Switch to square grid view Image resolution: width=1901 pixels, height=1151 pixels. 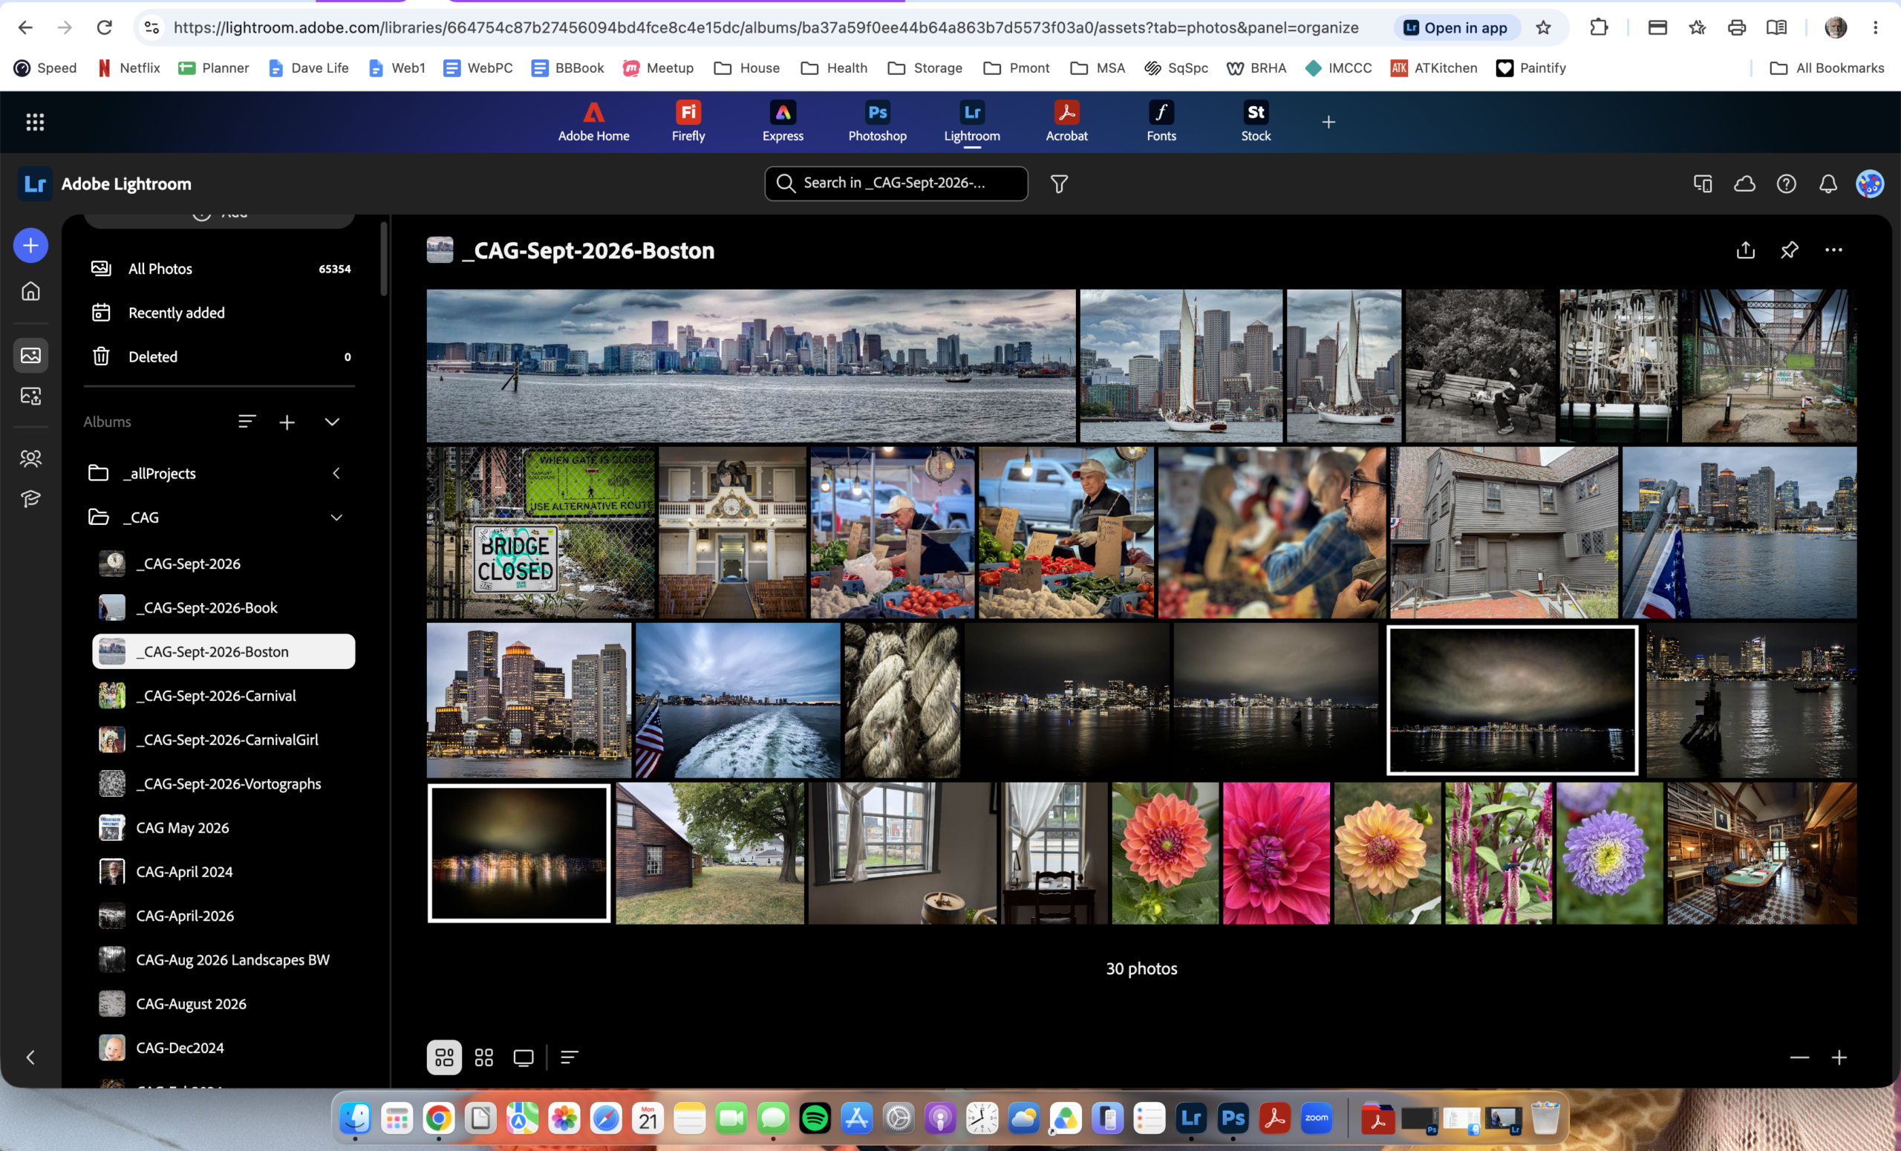tap(483, 1057)
